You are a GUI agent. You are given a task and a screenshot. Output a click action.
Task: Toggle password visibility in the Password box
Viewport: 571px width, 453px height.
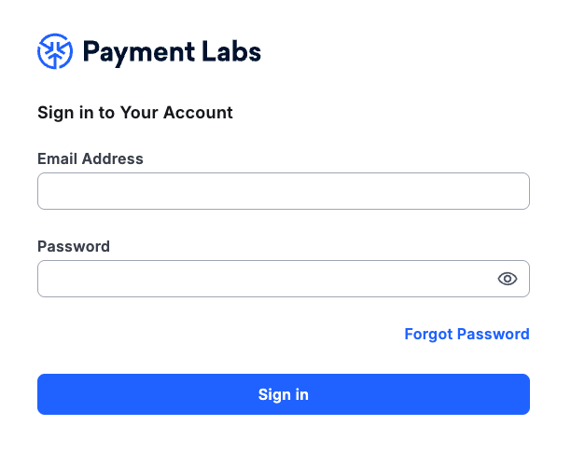click(508, 279)
